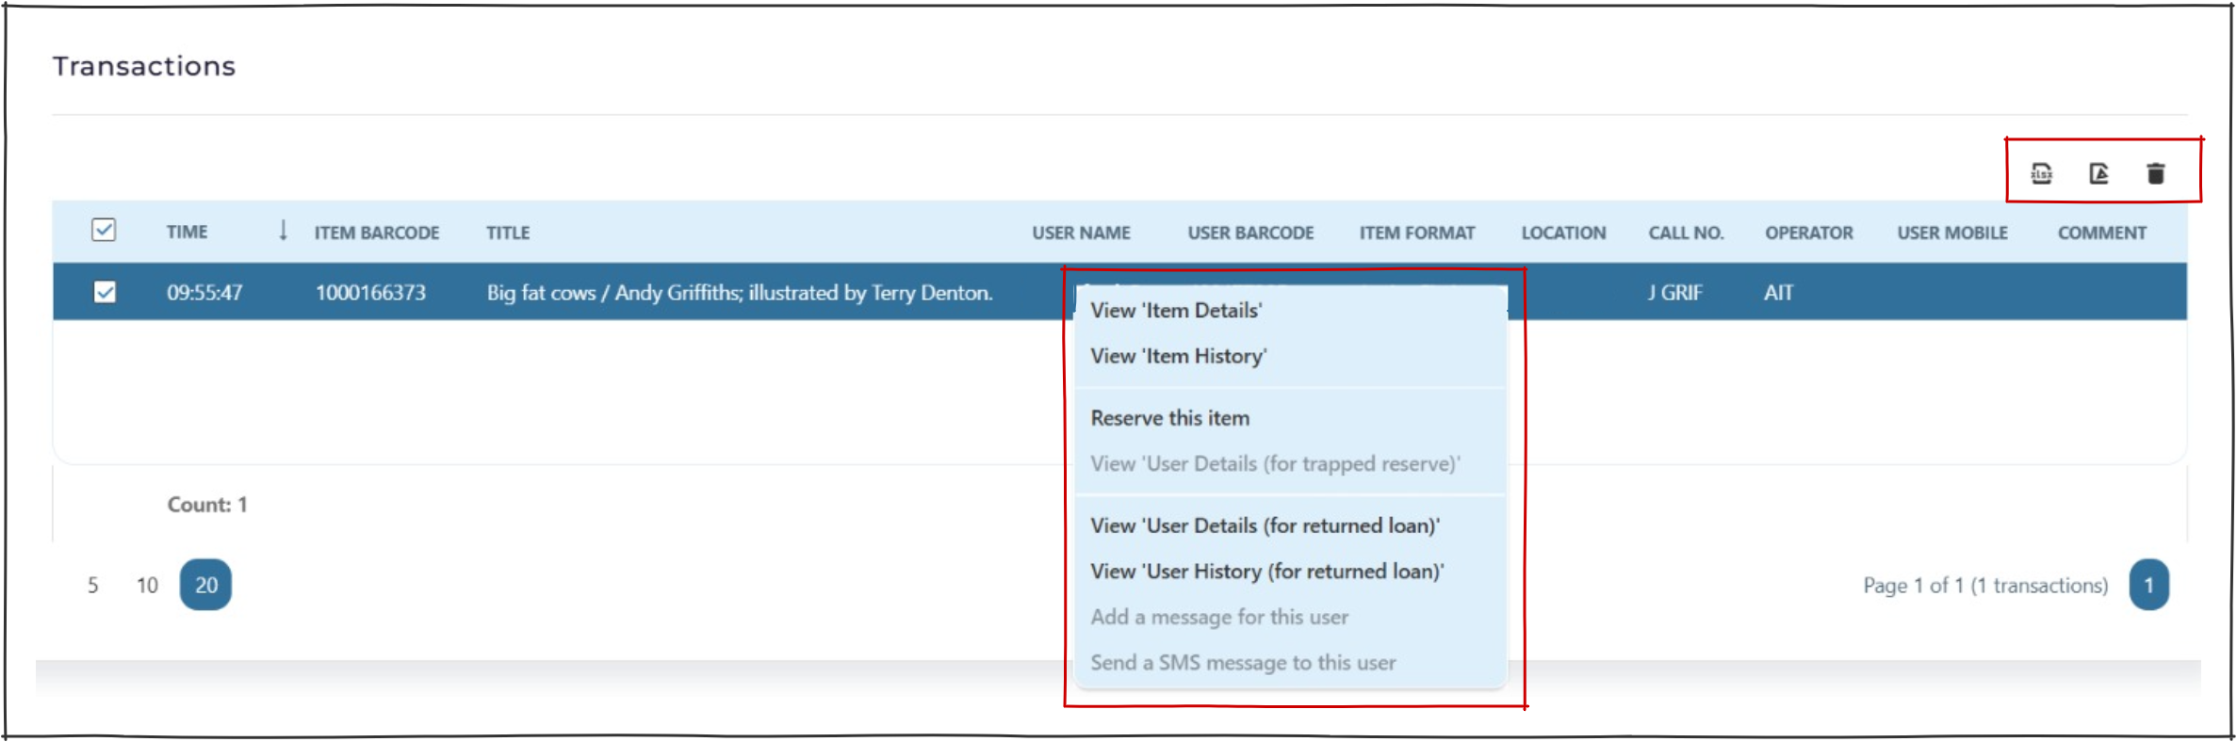2237x742 pixels.
Task: Set page size to 5 rows
Action: pos(93,586)
